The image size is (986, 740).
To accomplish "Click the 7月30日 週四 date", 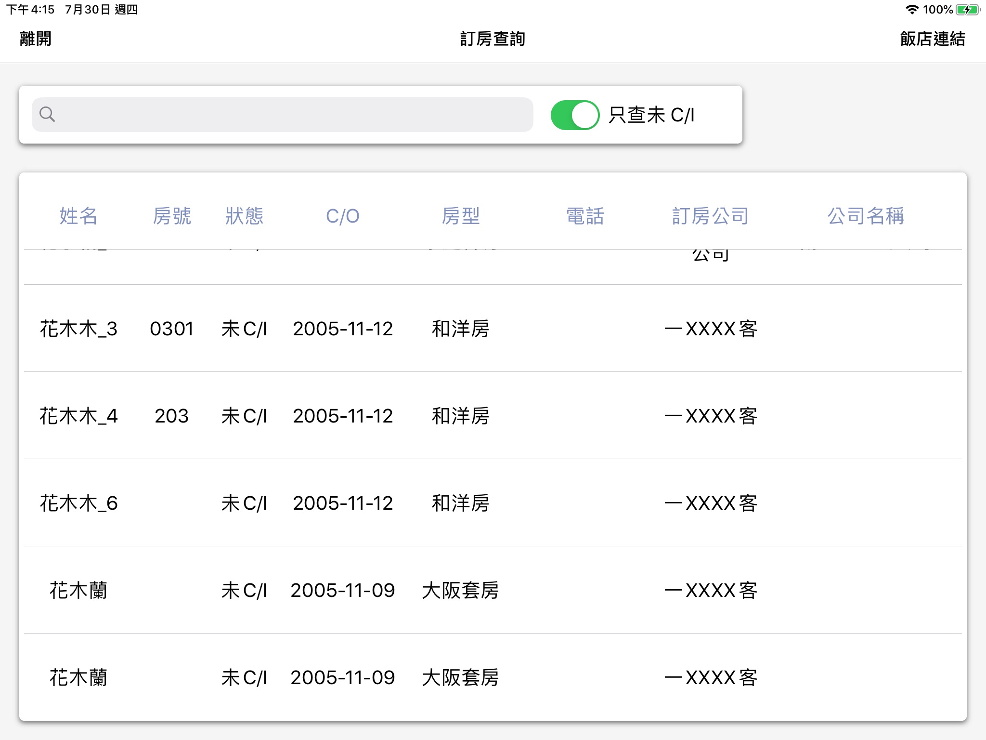I will point(102,10).
